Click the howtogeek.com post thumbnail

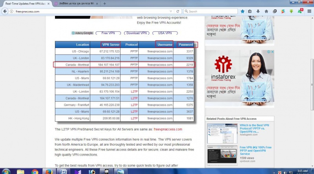(x=222, y=134)
